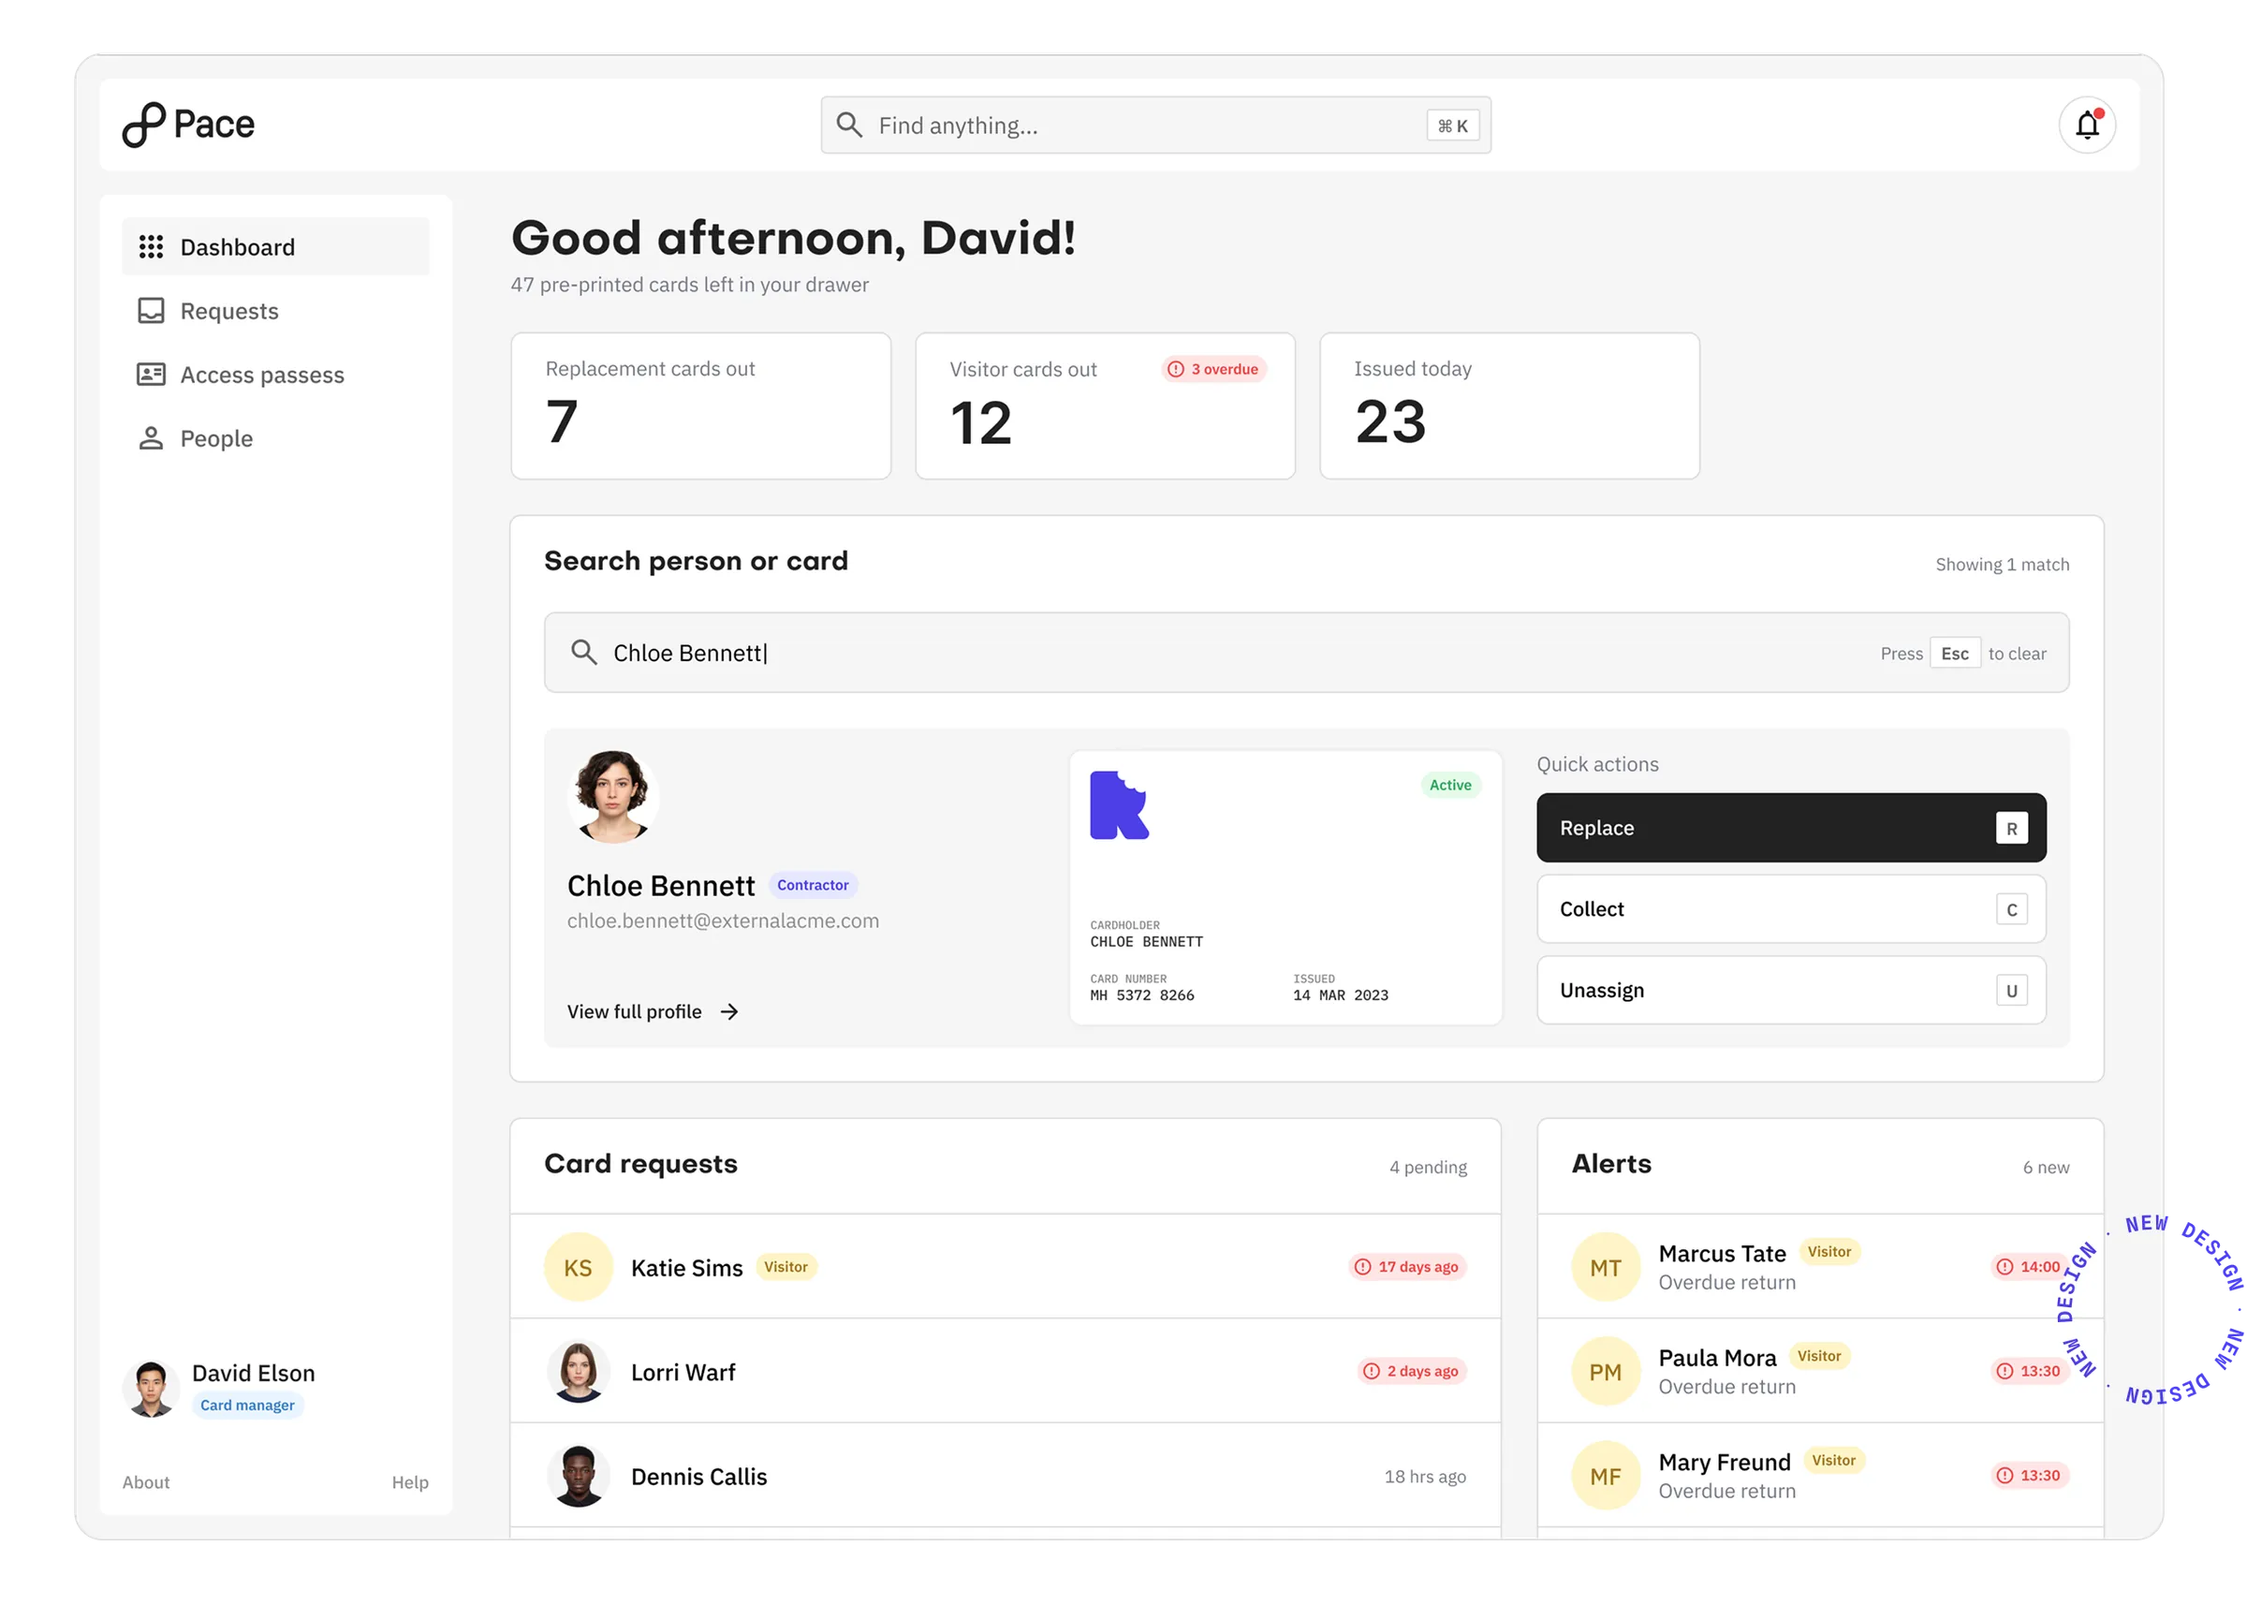Image resolution: width=2247 pixels, height=1605 pixels.
Task: Open Access passess in the sidebar
Action: [x=275, y=375]
